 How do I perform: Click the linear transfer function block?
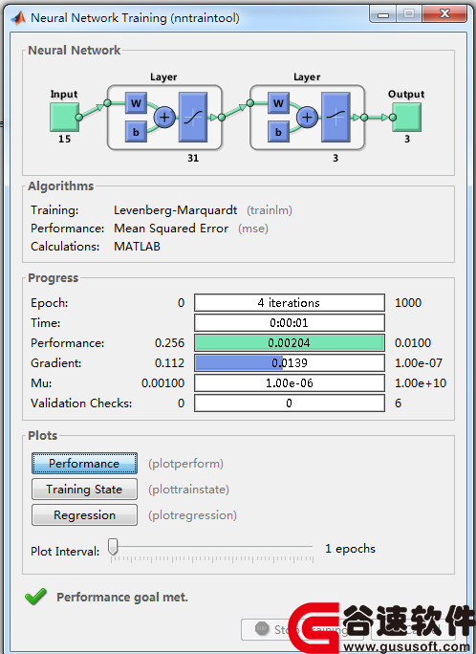point(335,118)
